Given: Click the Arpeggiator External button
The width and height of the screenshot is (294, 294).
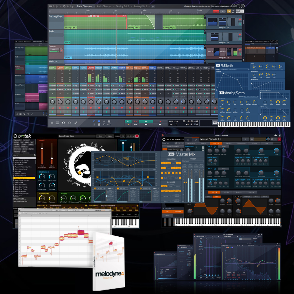Looking at the screenshot, I should click(x=178, y=212).
